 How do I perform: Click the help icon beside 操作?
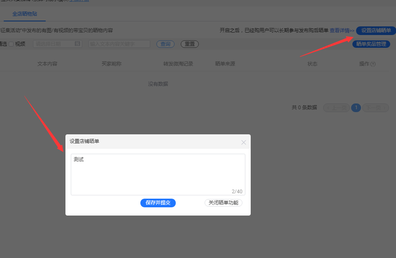[373, 64]
